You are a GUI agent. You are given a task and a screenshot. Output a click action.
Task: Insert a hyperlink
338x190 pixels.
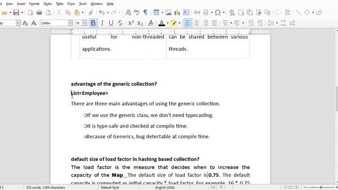(x=232, y=13)
